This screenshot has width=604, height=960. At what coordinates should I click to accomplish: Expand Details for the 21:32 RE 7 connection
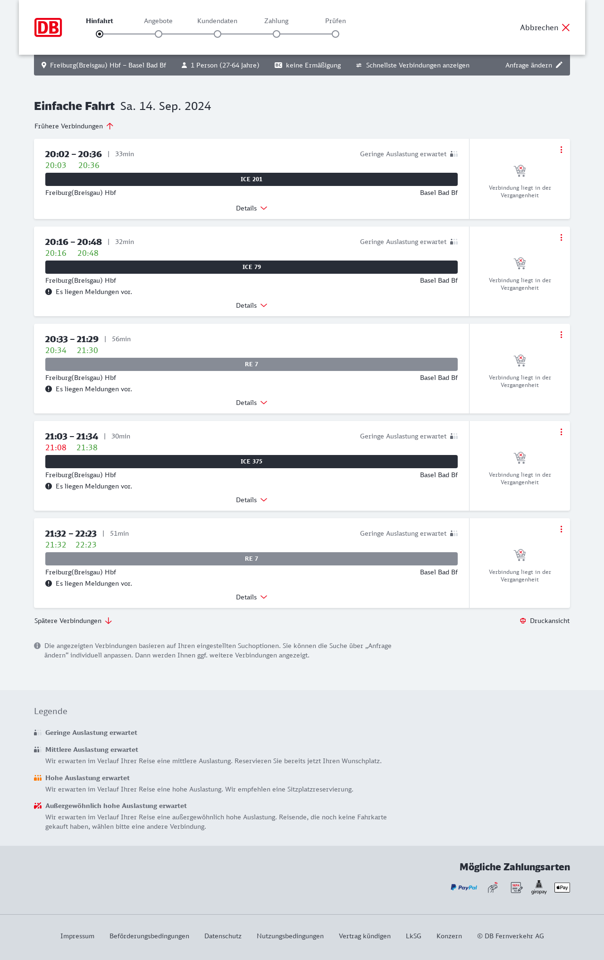252,597
